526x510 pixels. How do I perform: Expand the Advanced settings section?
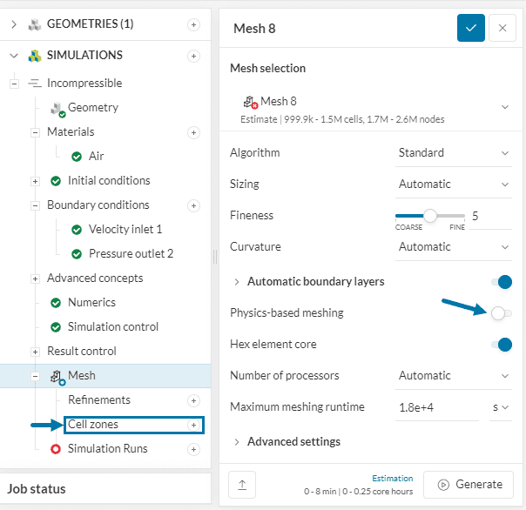click(x=293, y=442)
